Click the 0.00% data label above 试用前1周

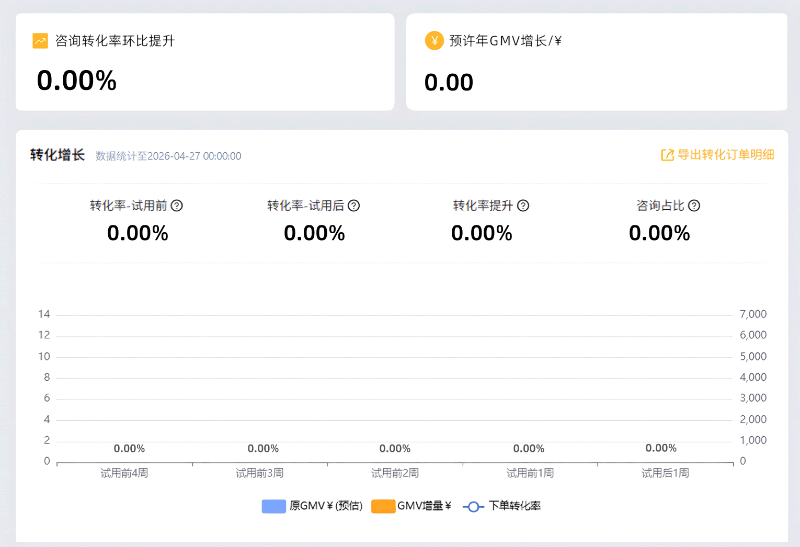pos(529,449)
